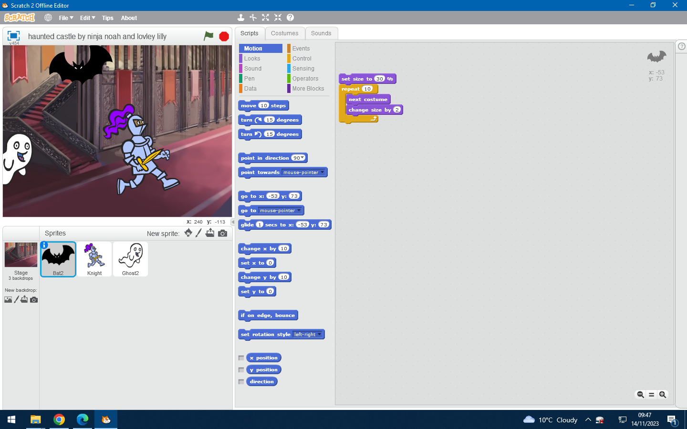Image resolution: width=687 pixels, height=429 pixels.
Task: Zoom in on the scripts area
Action: (663, 394)
